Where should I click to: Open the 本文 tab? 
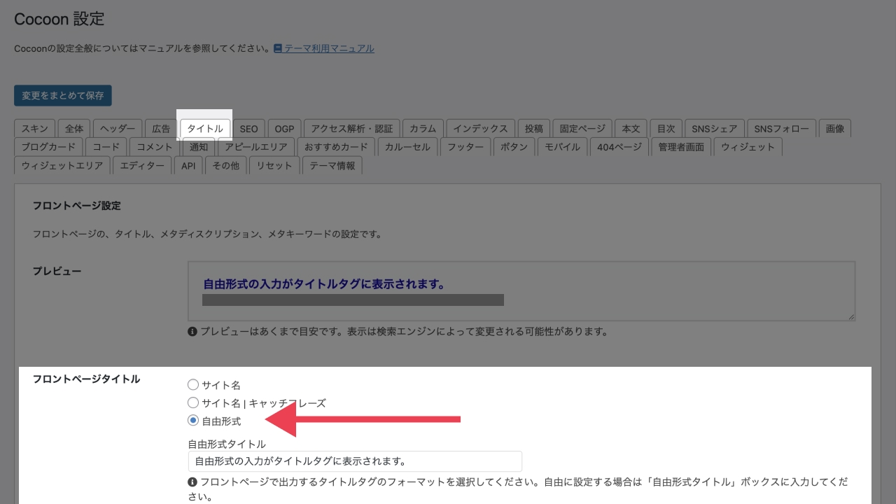[x=631, y=129]
